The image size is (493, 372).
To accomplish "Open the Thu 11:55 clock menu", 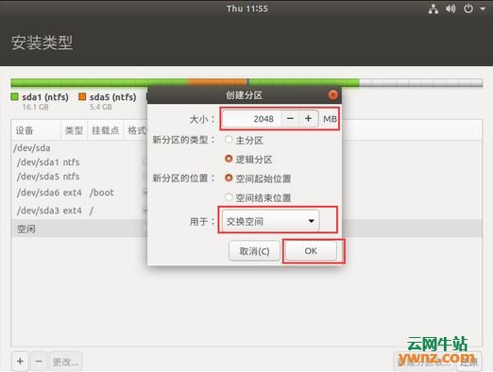I will point(247,8).
